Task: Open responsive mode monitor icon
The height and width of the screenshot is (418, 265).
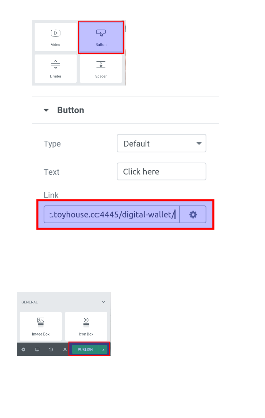Action: [x=37, y=350]
